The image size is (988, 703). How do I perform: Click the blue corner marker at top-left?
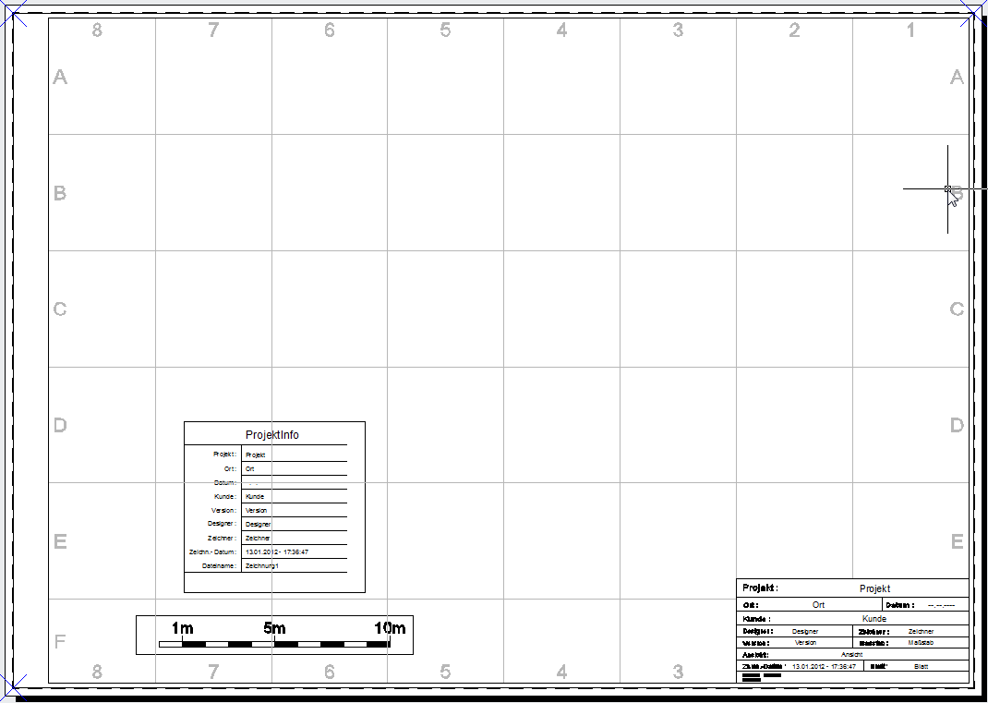11,11
